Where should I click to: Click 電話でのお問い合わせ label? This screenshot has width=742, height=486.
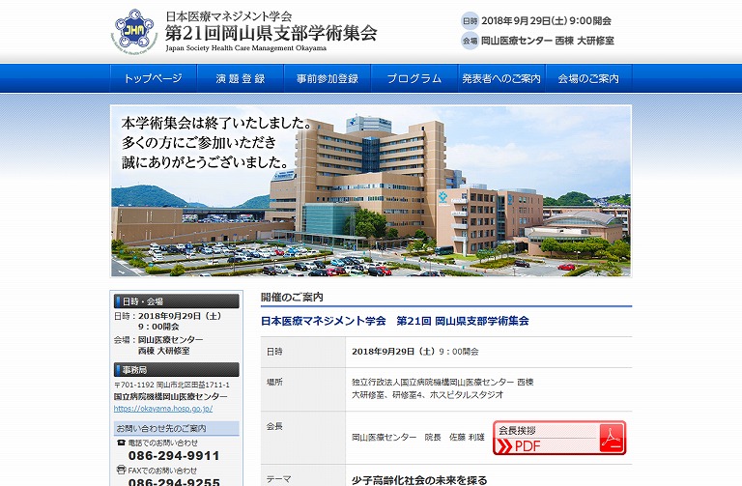pyautogui.click(x=162, y=443)
